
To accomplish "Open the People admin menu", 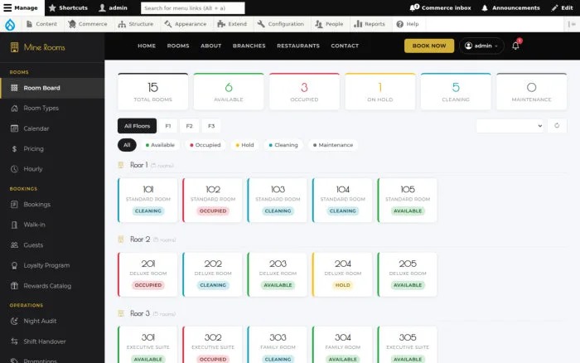I will (329, 24).
